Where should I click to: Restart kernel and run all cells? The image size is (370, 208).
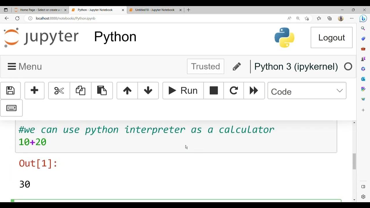pyautogui.click(x=254, y=91)
